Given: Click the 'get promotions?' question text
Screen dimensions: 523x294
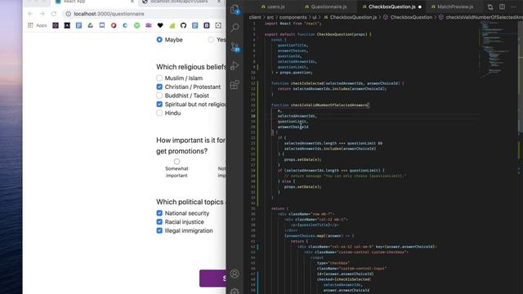Looking at the screenshot, I should pyautogui.click(x=181, y=151).
